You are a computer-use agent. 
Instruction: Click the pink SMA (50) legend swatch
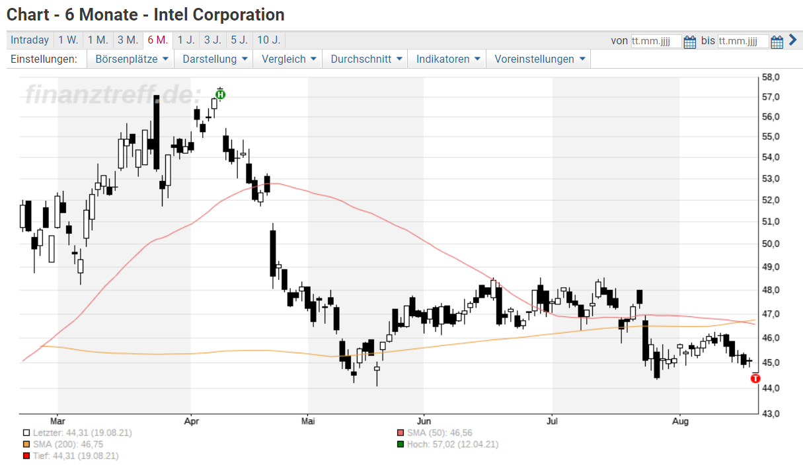pos(401,433)
